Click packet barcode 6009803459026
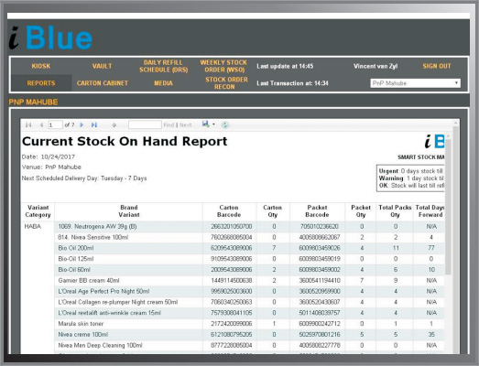The height and width of the screenshot is (366, 479). click(320, 248)
